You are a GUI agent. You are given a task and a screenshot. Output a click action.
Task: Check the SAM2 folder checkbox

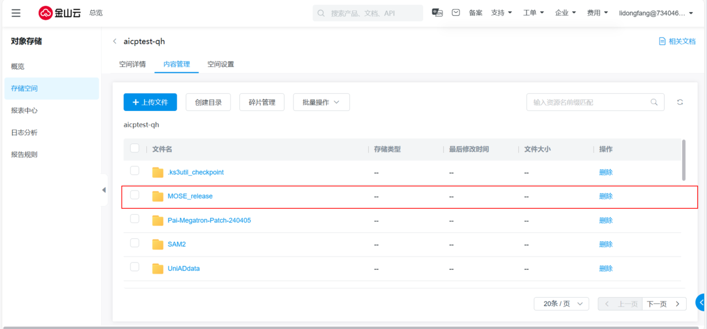135,243
